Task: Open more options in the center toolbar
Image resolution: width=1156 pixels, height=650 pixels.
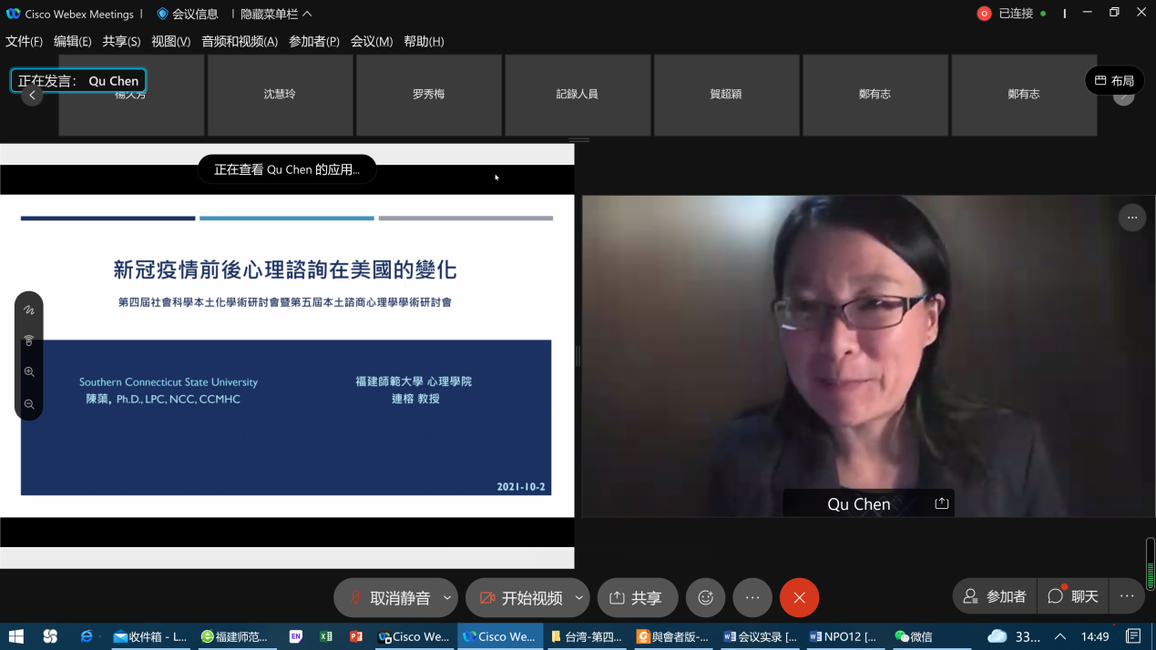Action: click(752, 598)
